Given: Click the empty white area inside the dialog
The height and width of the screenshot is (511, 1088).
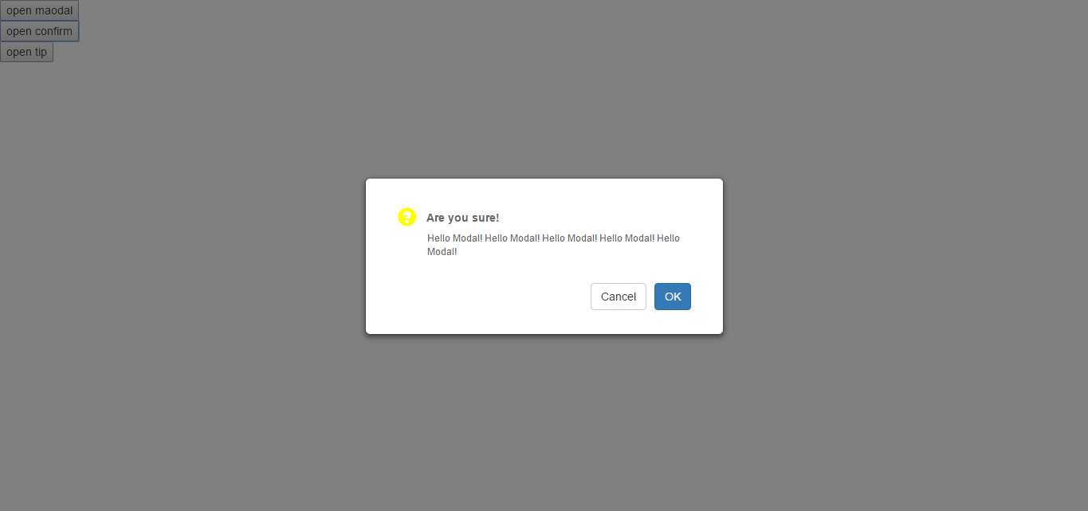Looking at the screenshot, I should 478,297.
